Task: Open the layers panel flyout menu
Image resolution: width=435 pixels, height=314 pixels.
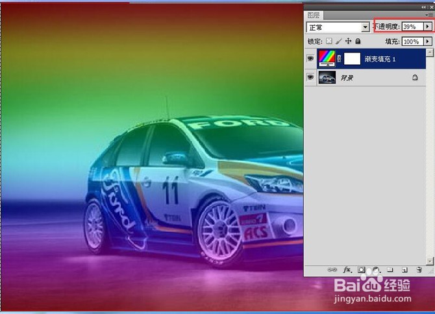Action: (429, 15)
